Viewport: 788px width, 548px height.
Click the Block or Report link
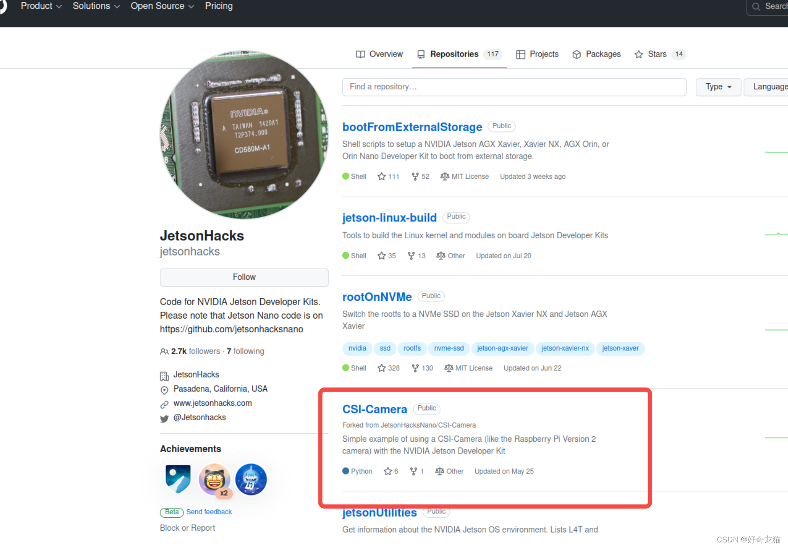click(187, 528)
